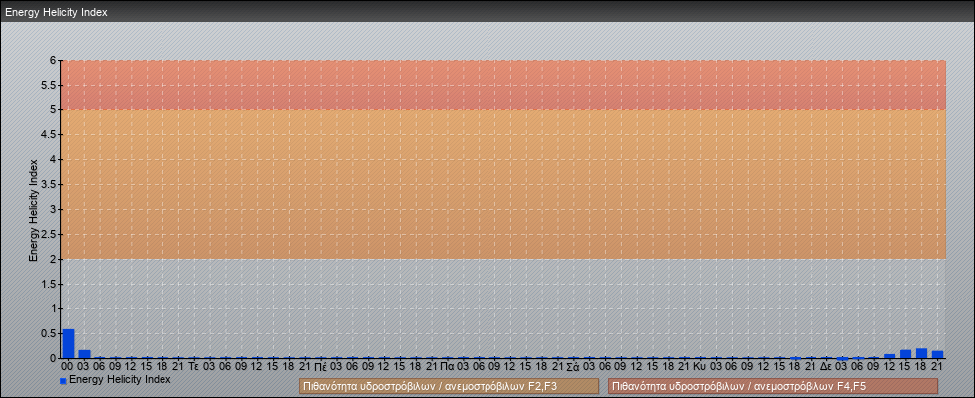Screen dimensions: 975x398
Task: Click the blue Energy Helicity Index legend marker
Action: [x=63, y=380]
